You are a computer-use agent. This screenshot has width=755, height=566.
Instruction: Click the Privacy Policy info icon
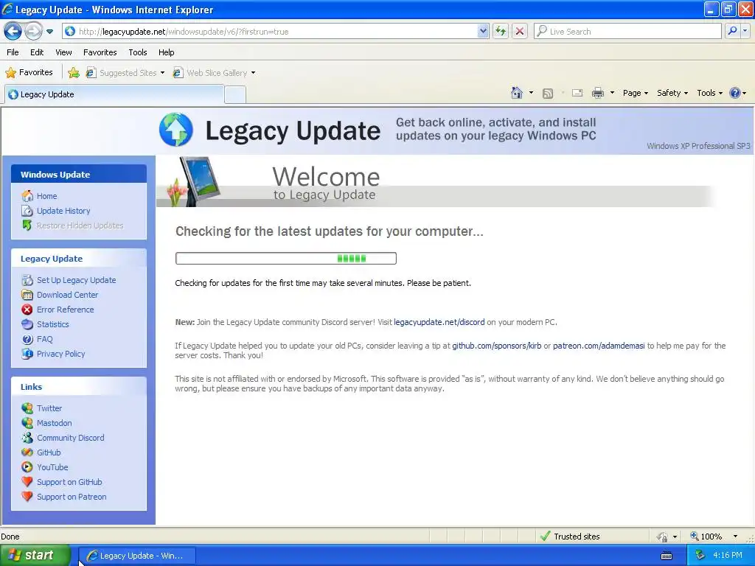[x=27, y=354]
